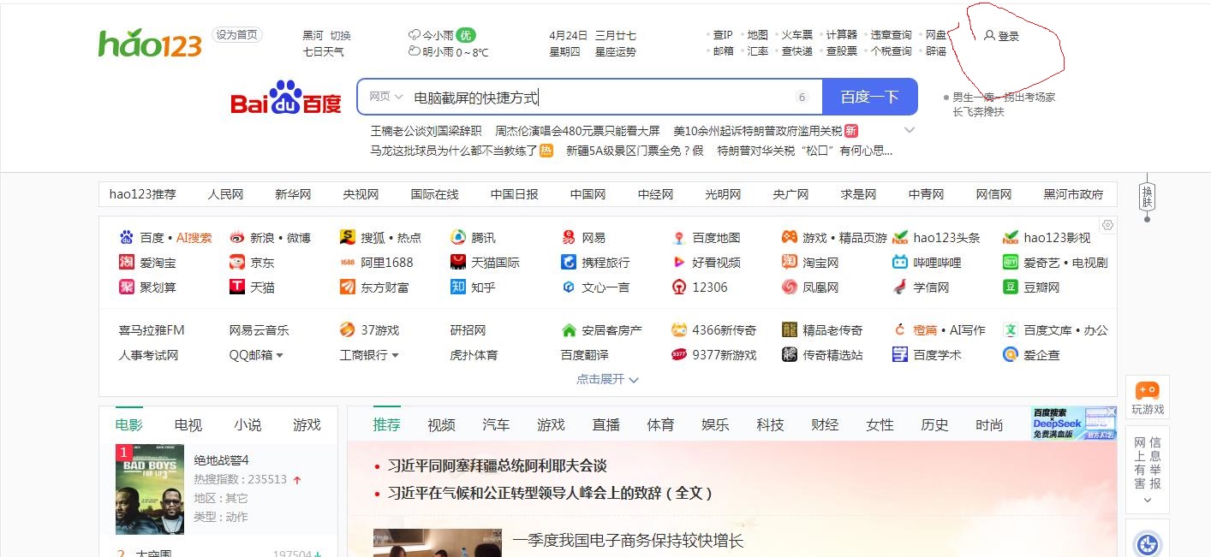Click 换肤 skin switch tag
Image resolution: width=1211 pixels, height=557 pixels.
tap(1147, 196)
